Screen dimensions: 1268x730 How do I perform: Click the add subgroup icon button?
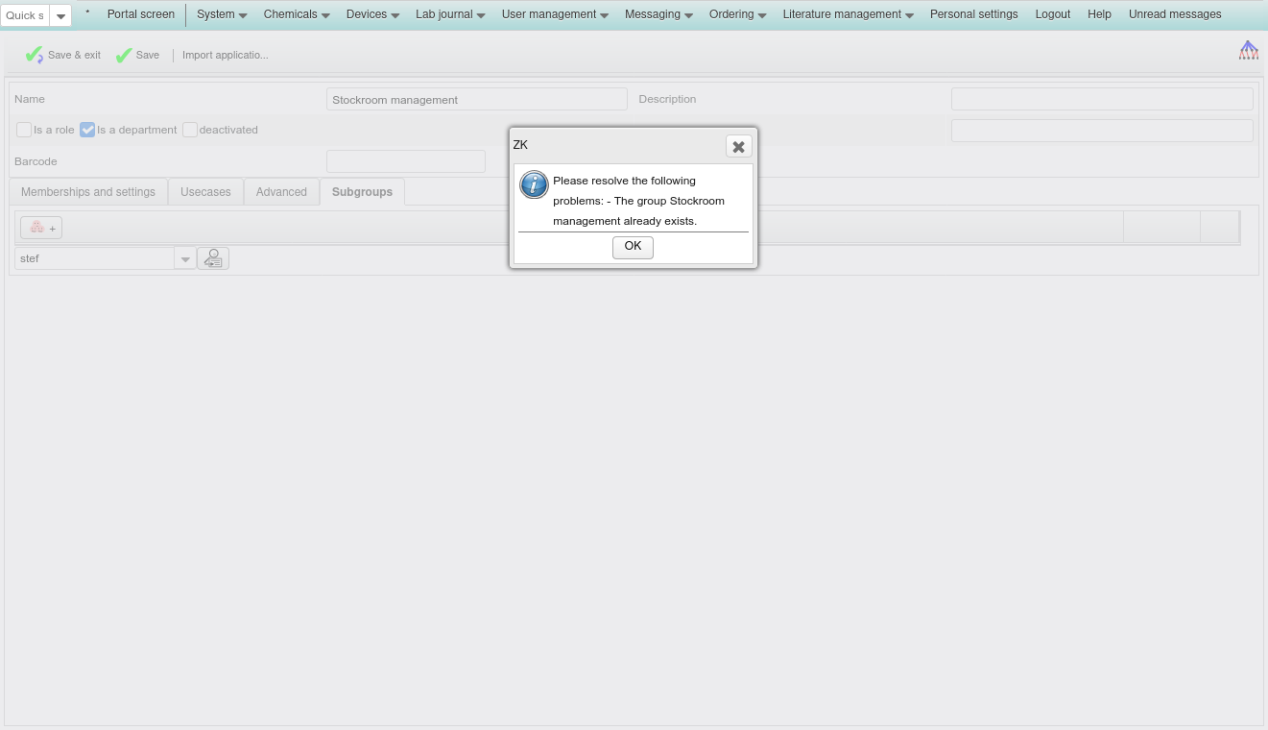click(41, 228)
